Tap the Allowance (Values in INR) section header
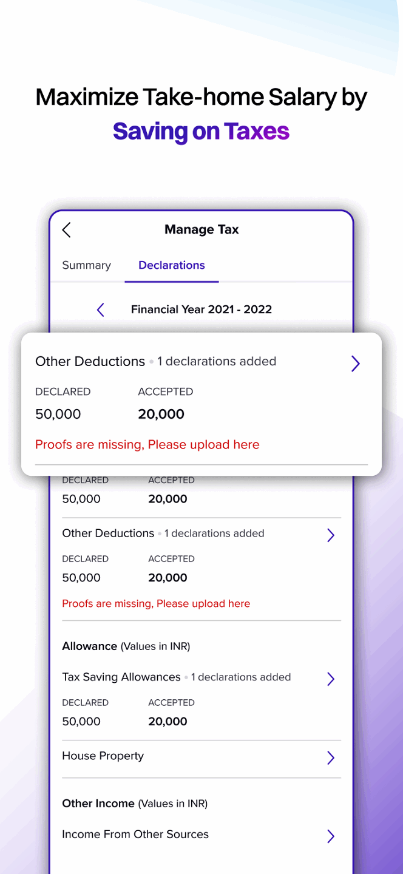This screenshot has height=874, width=403. click(126, 646)
